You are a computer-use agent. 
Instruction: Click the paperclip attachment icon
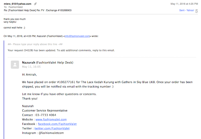35,4
